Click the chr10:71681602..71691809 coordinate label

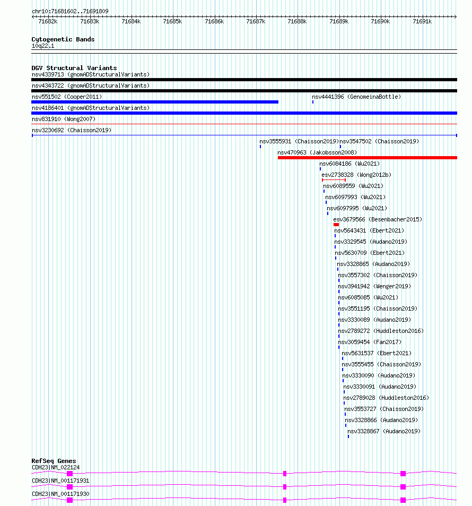pyautogui.click(x=70, y=11)
